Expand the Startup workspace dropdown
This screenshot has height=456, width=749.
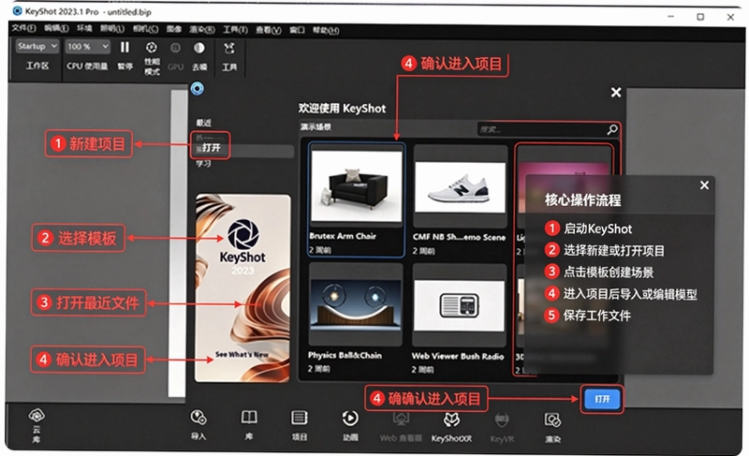37,46
